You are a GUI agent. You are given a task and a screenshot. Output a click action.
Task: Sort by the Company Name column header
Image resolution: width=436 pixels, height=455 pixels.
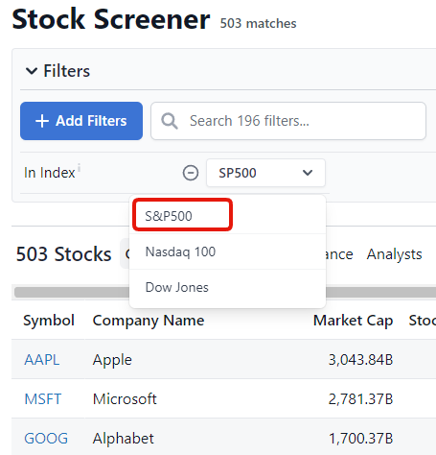click(x=149, y=321)
